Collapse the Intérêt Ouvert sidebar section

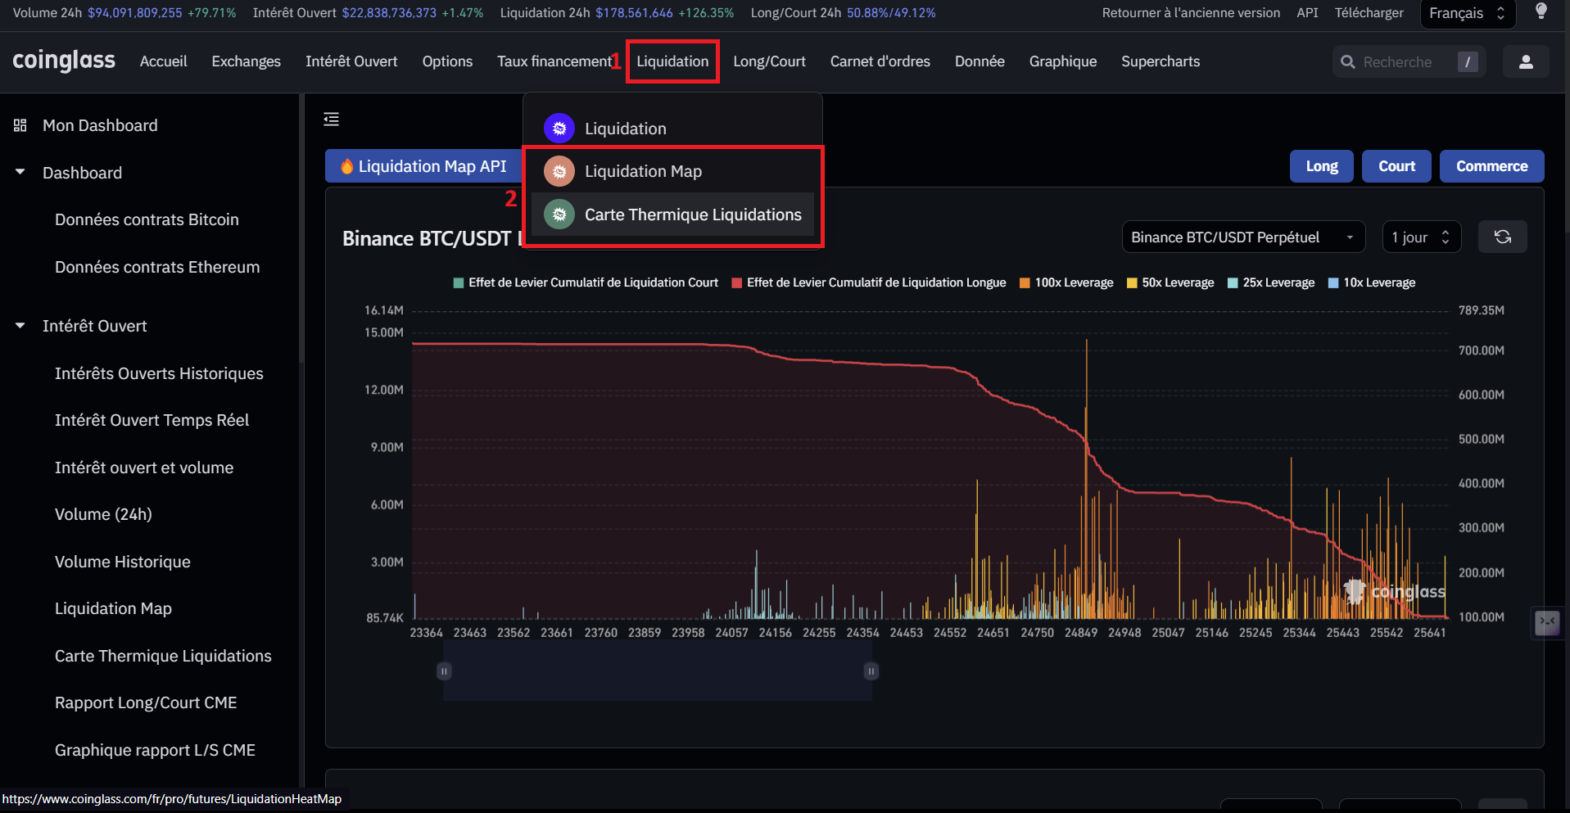(x=20, y=326)
